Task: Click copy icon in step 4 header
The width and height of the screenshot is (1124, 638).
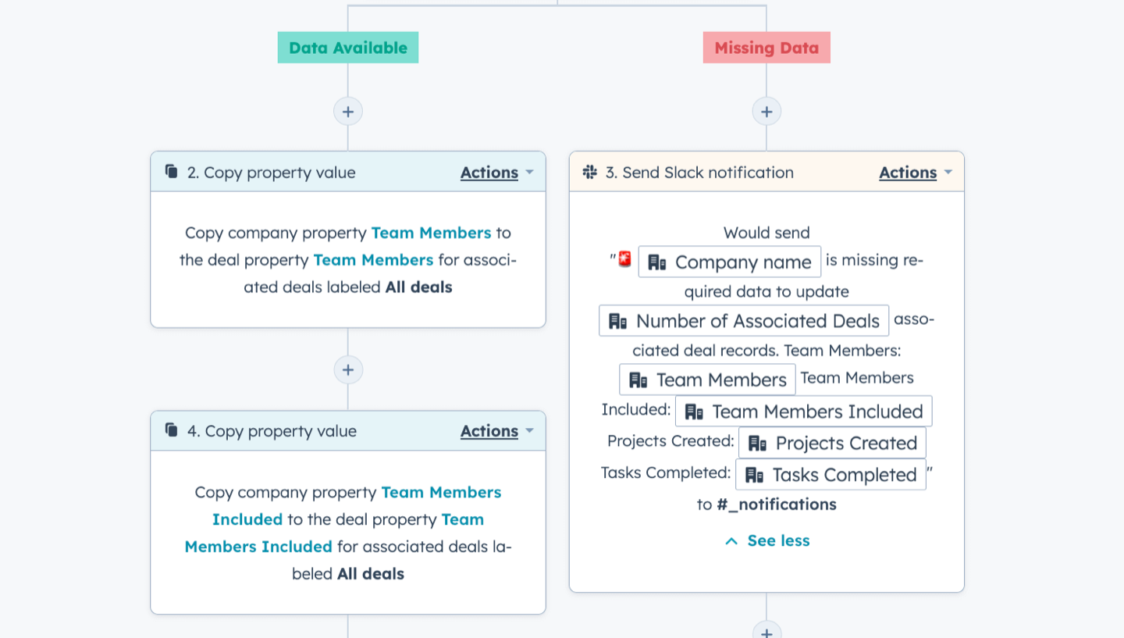Action: [x=171, y=430]
